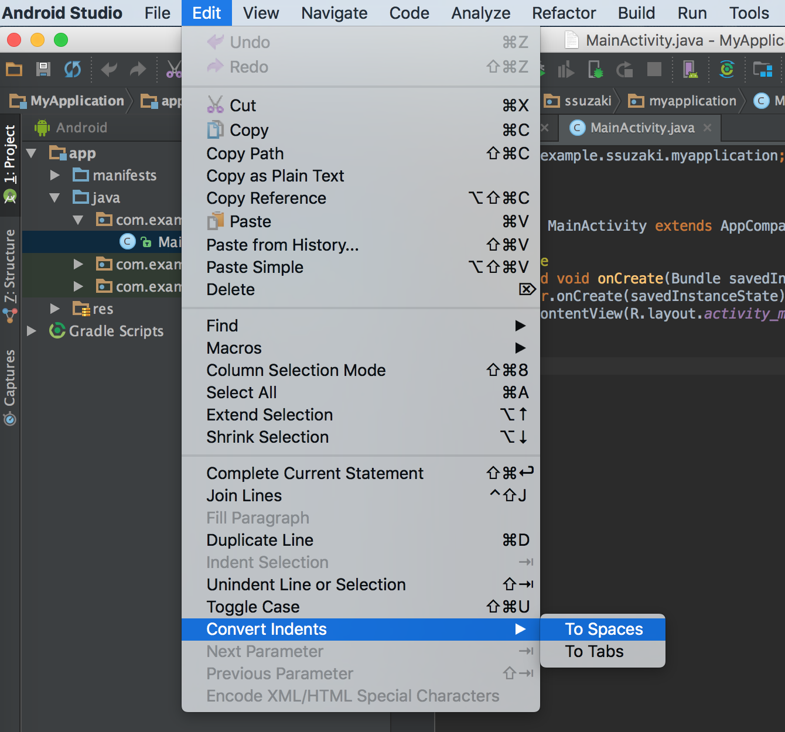The image size is (785, 732).
Task: Click the Stop square toolbar icon
Action: [x=654, y=70]
